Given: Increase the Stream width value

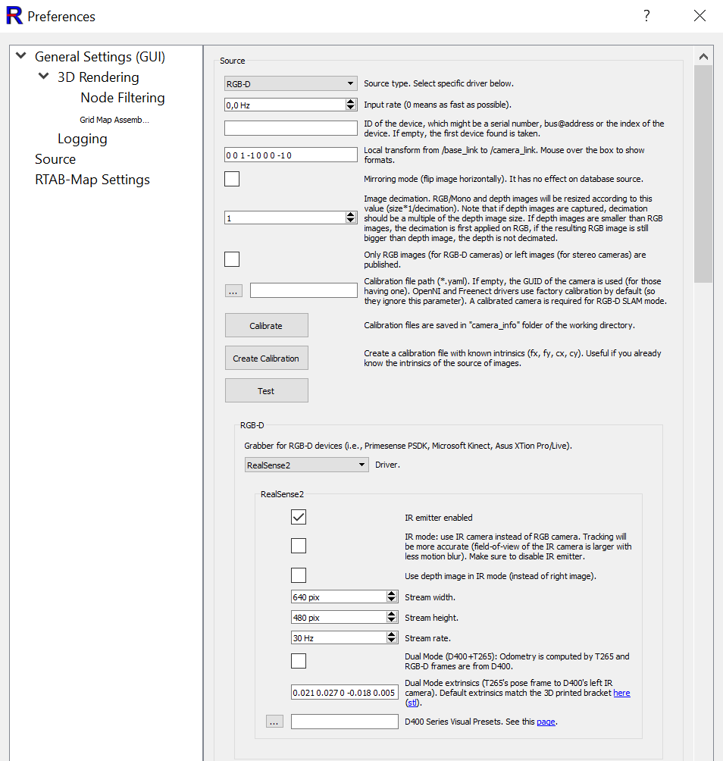Looking at the screenshot, I should (x=392, y=593).
